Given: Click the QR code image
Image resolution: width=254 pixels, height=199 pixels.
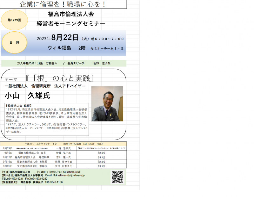Looking at the screenshot, I should click(117, 177).
